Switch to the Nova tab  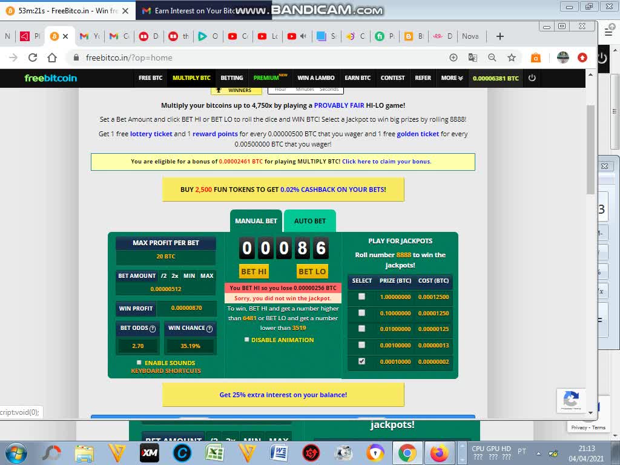point(470,36)
